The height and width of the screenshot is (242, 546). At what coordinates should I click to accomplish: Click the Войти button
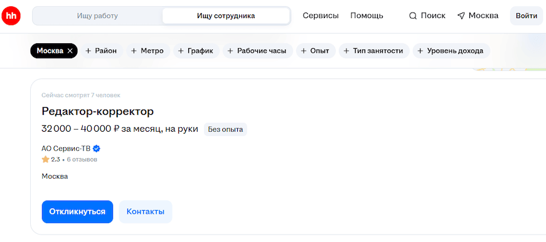coord(527,16)
